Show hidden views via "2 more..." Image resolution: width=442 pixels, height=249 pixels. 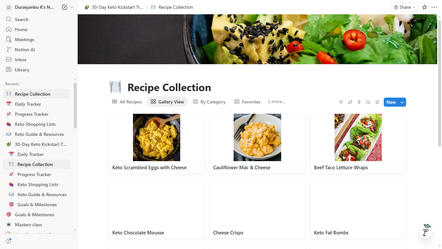tap(276, 102)
